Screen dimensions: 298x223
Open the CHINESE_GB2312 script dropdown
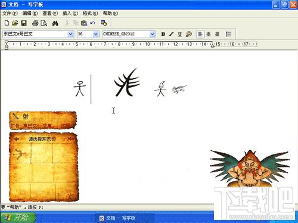pyautogui.click(x=153, y=34)
